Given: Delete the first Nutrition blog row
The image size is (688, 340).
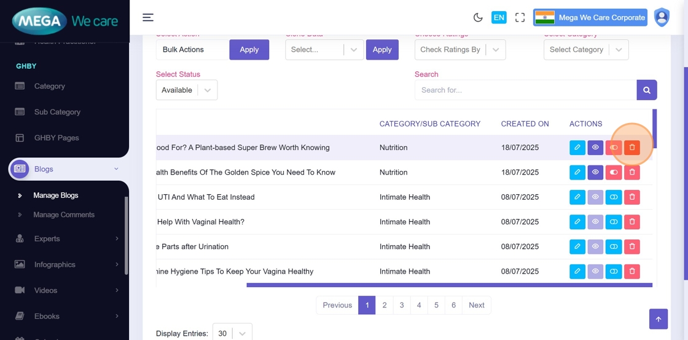Looking at the screenshot, I should click(x=631, y=148).
